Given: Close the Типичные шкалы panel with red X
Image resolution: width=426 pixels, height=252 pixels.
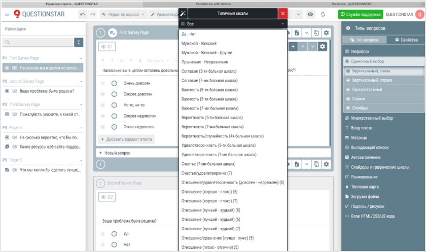Looking at the screenshot, I should point(283,13).
